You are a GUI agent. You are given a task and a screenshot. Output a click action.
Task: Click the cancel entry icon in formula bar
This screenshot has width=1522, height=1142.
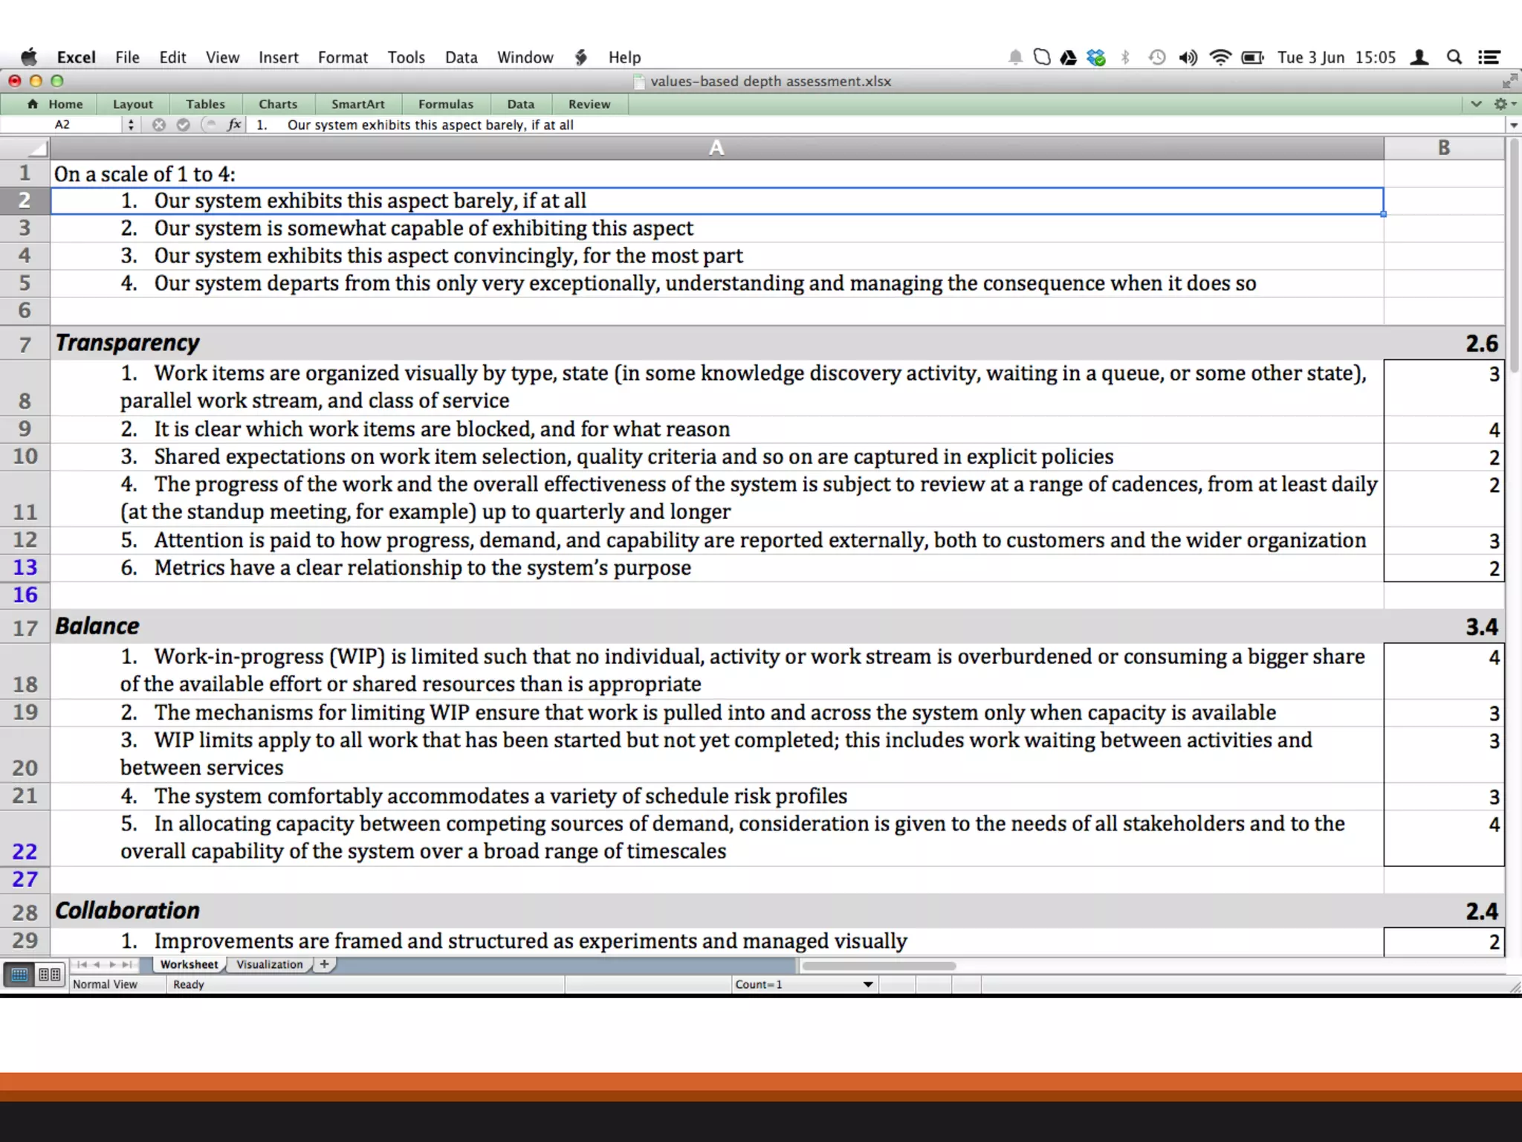[x=159, y=125]
